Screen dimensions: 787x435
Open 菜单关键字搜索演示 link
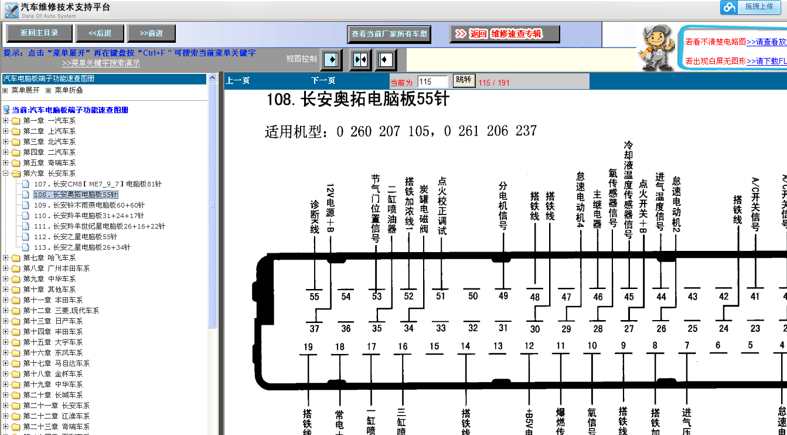coord(101,63)
